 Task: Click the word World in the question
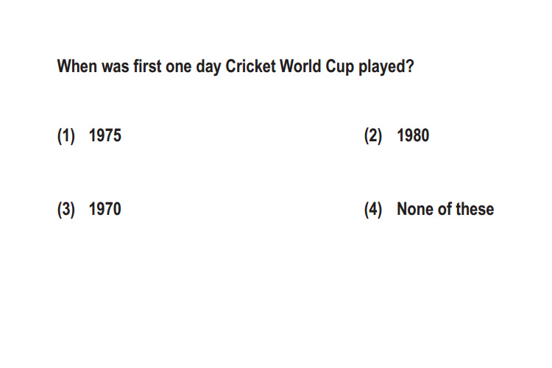[300, 66]
